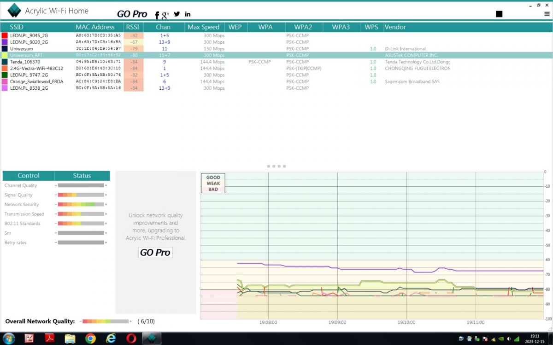Viewport: 553px width, 345px height.
Task: Sort by the Chan column header
Action: tap(163, 27)
